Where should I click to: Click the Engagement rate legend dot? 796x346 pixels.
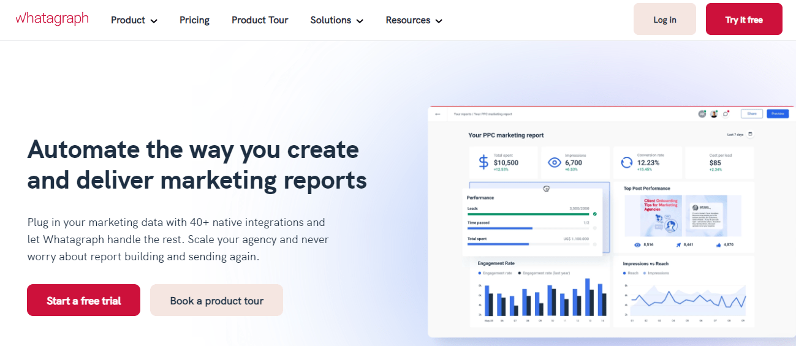479,273
